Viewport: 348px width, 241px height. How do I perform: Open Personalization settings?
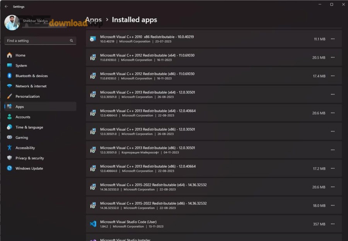pos(40,96)
